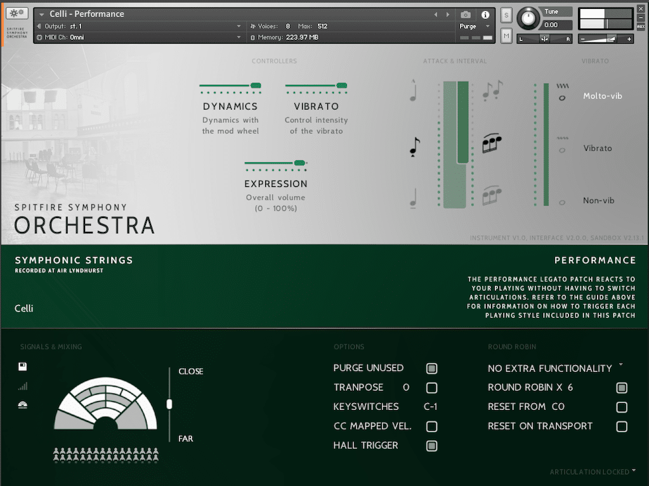Select the long note attack icon at top
Image resolution: width=649 pixels, height=486 pixels.
point(413,91)
